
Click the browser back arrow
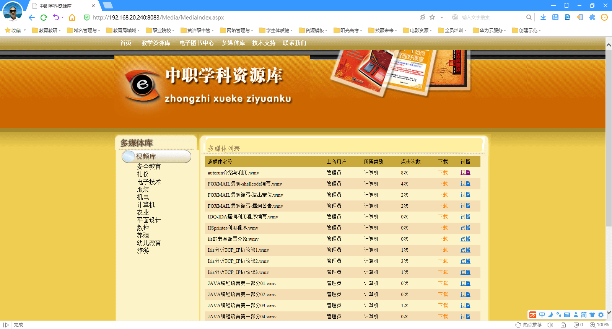[x=32, y=18]
